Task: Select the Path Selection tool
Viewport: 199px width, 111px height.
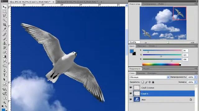Action: [4, 80]
